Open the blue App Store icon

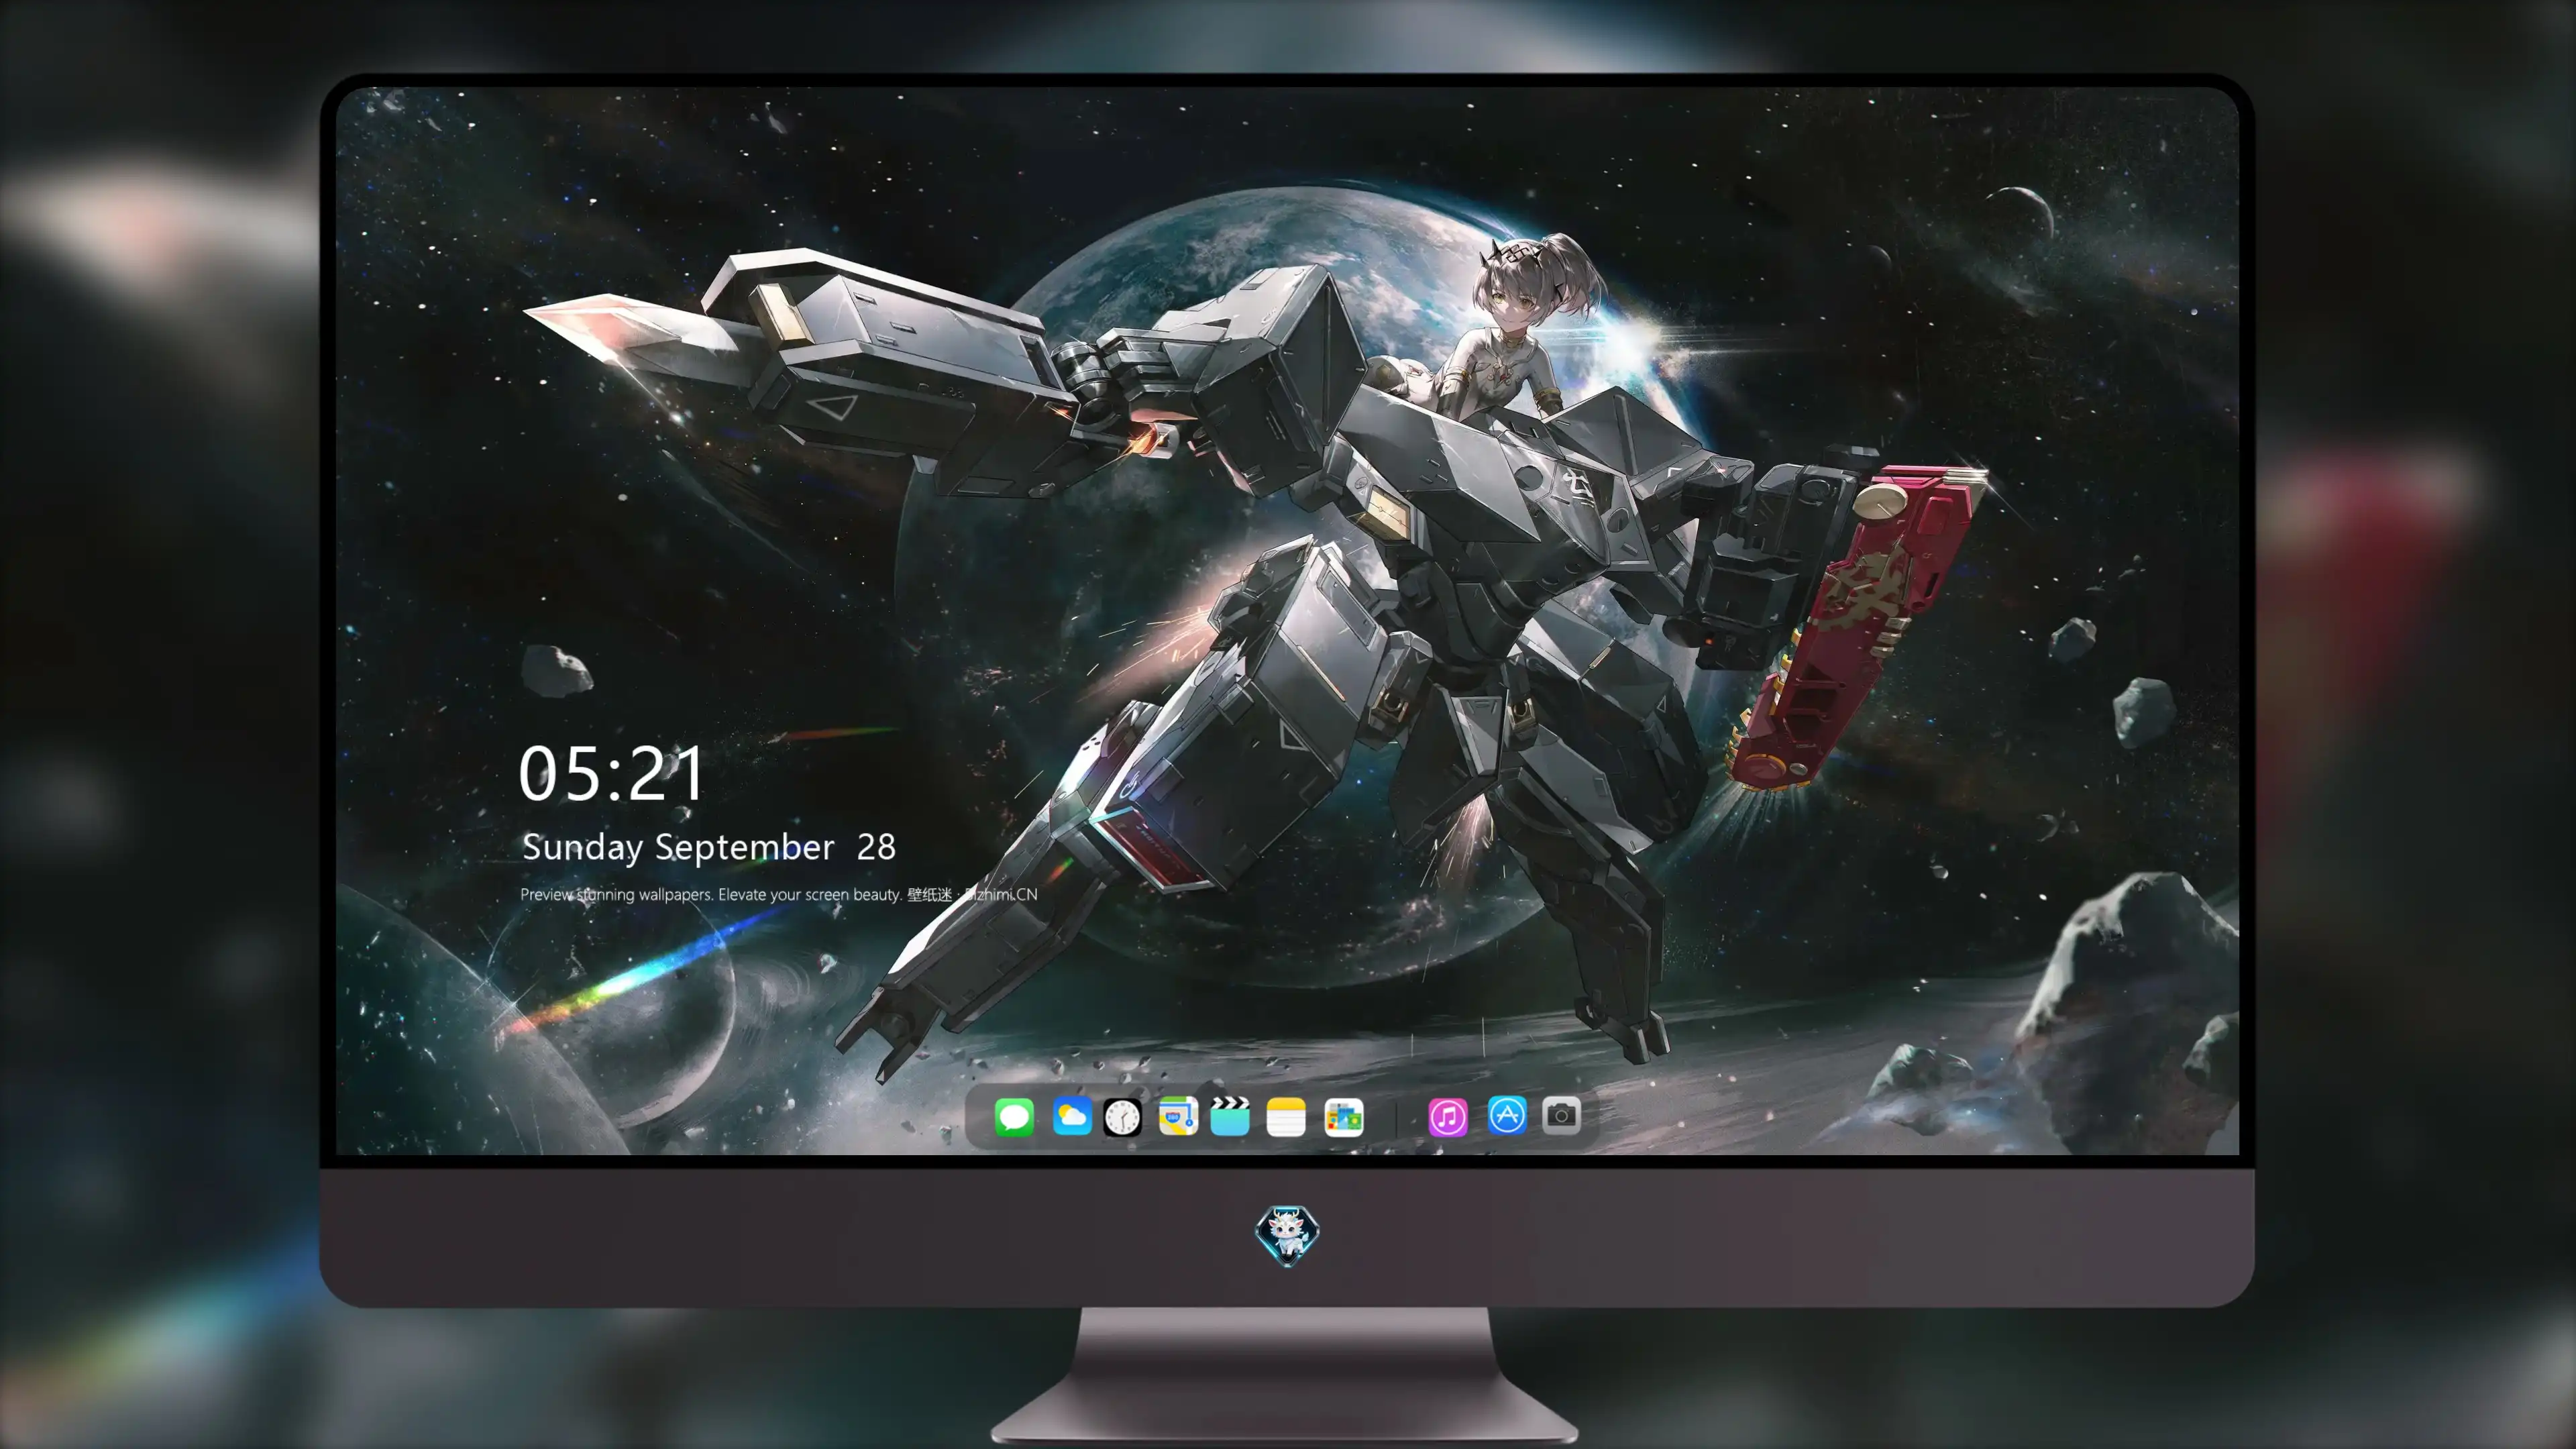click(1507, 1115)
